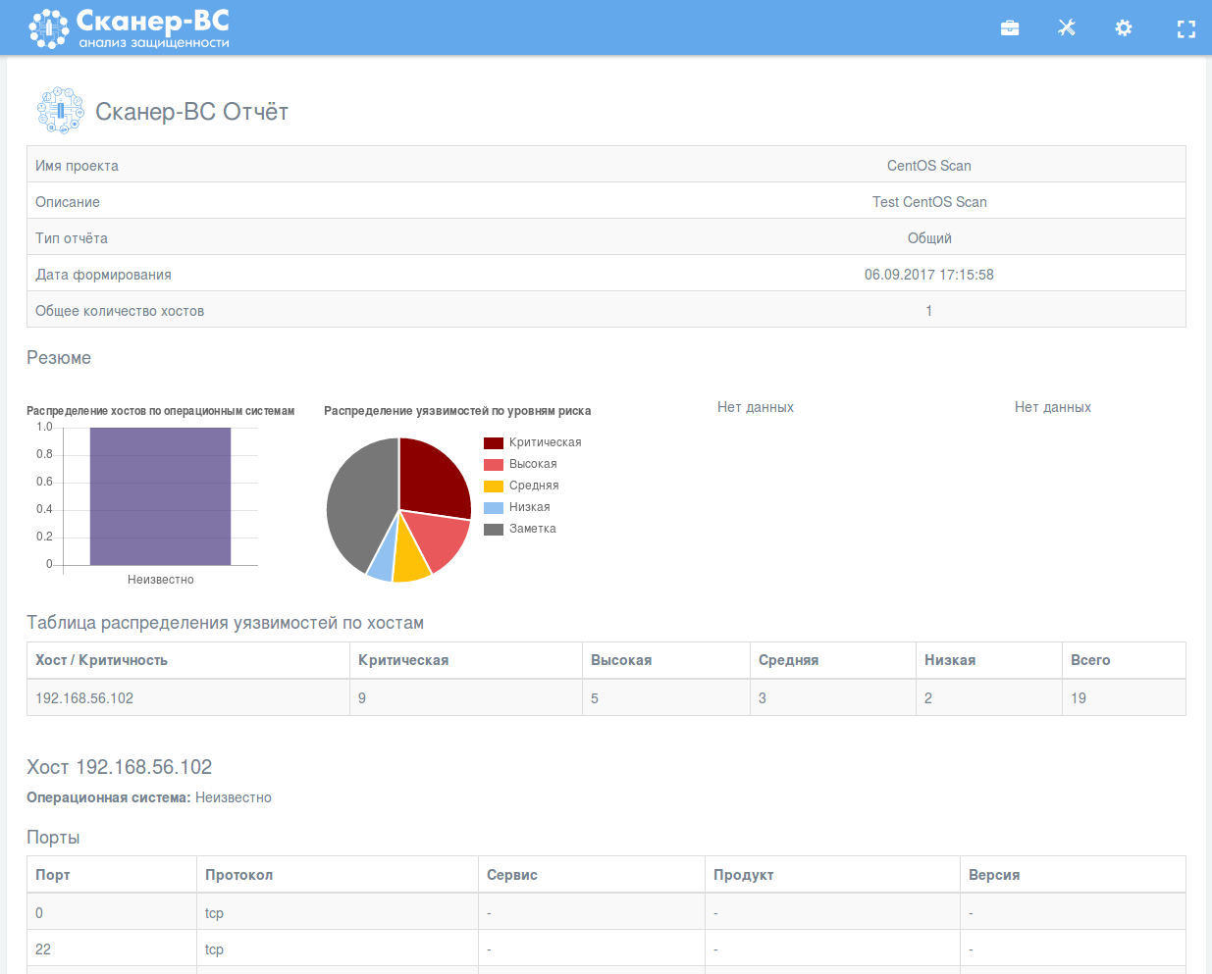Click the Критическая count value 9
The image size is (1212, 974).
pyautogui.click(x=362, y=698)
